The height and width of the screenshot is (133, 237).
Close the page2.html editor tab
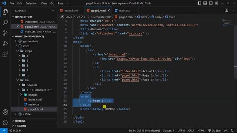pyautogui.click(x=109, y=11)
